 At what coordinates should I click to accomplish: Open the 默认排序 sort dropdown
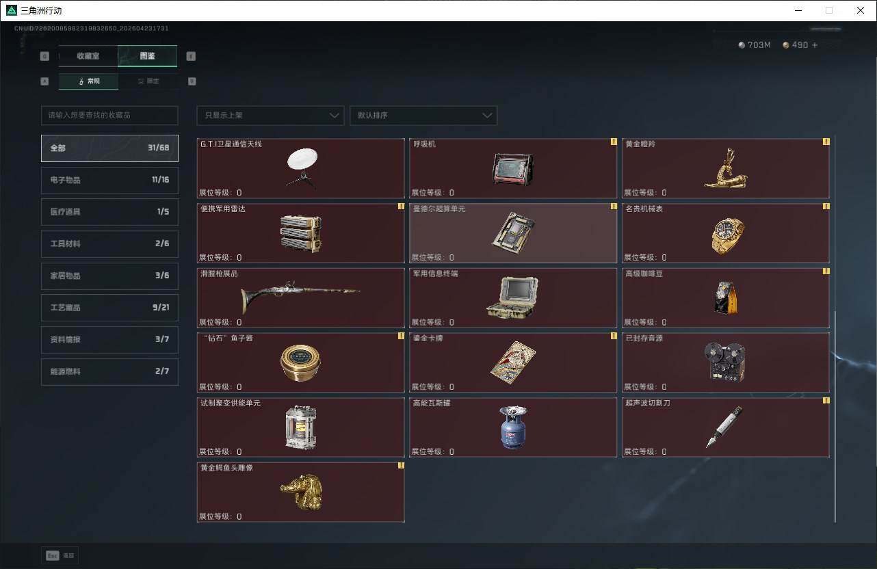[423, 116]
